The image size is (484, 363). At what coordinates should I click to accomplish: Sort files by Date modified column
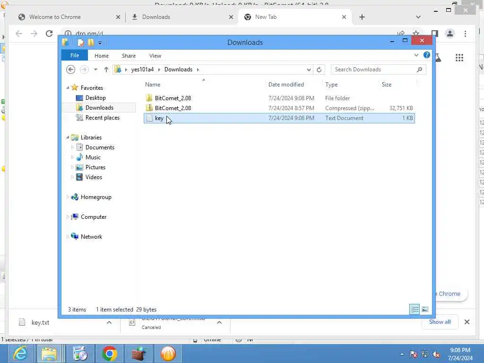286,85
